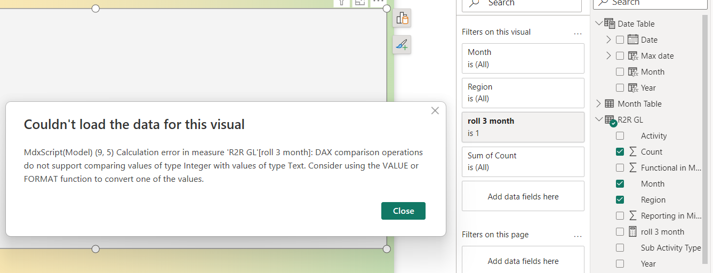Click the sigma icon beside Reporting in Mi...
This screenshot has width=713, height=273.
633,215
